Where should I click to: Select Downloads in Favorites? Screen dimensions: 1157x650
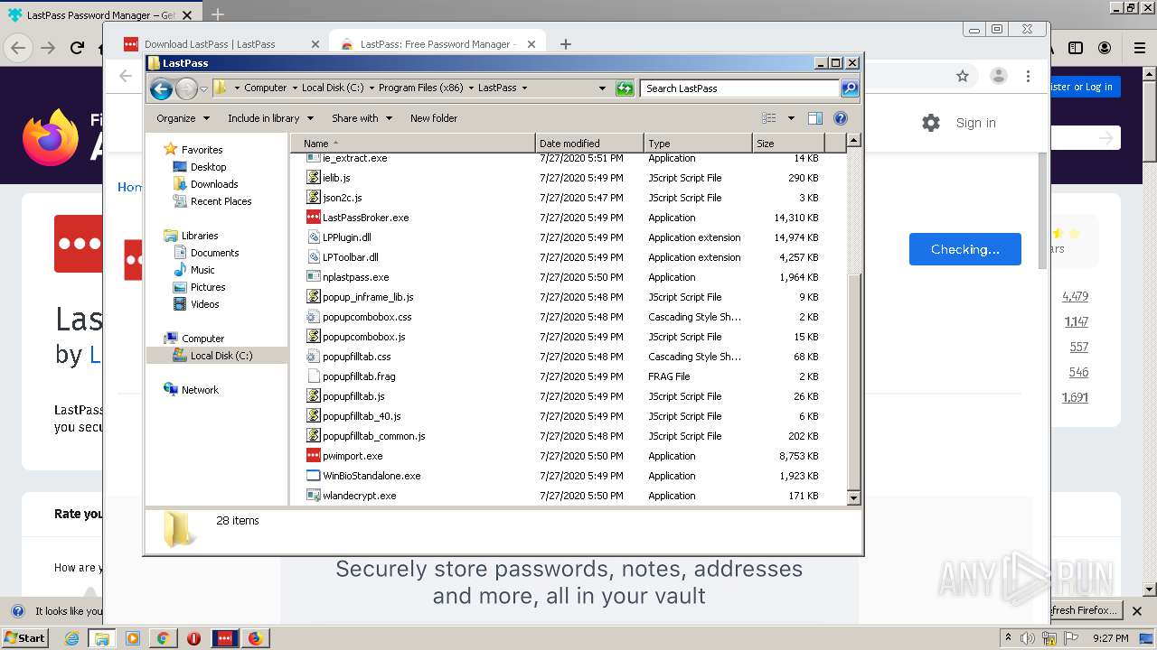(x=213, y=184)
